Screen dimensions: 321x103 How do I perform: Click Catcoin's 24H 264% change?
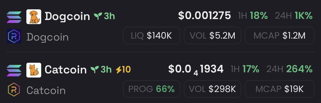tap(289, 69)
